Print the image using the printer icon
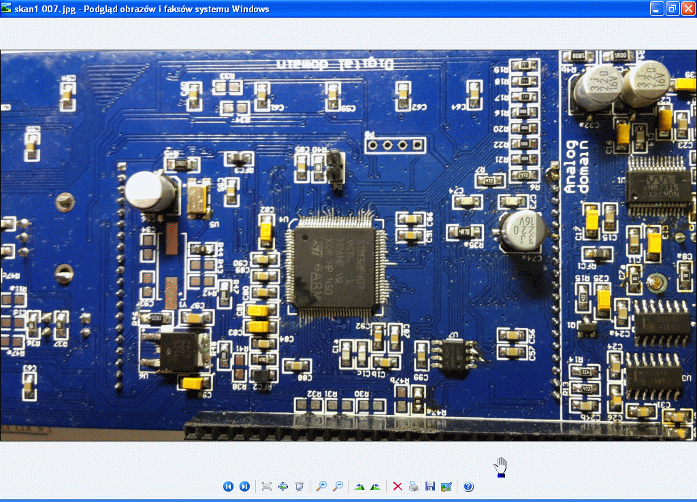The width and height of the screenshot is (697, 502). click(414, 486)
